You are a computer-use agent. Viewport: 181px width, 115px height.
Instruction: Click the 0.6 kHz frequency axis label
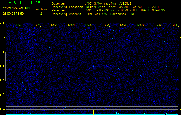[x=3, y=109]
